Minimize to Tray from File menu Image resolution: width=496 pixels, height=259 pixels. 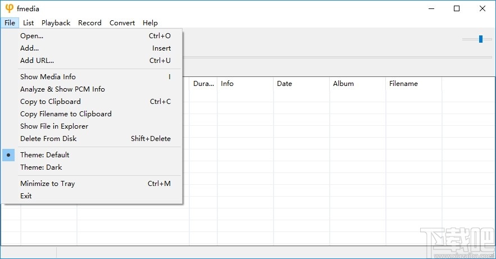pyautogui.click(x=47, y=183)
